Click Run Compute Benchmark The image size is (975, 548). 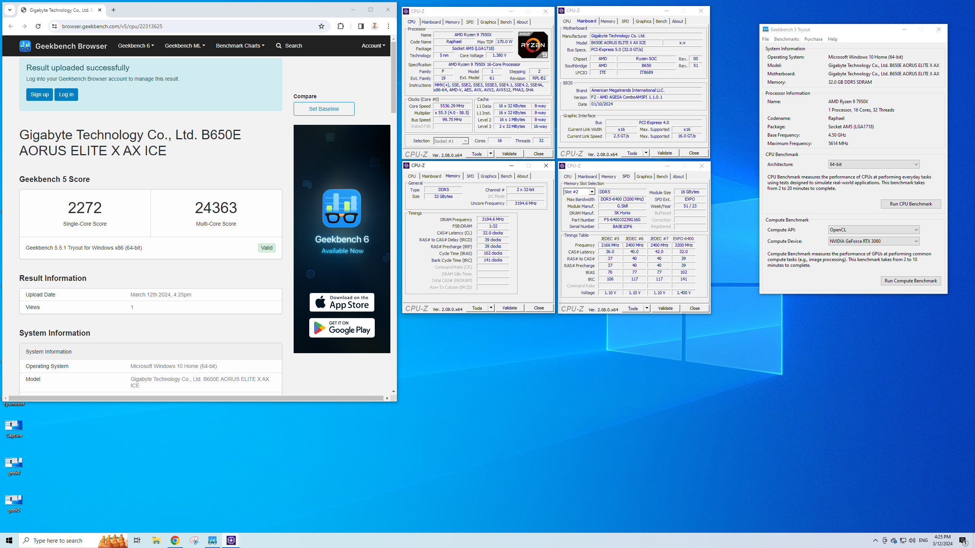tap(911, 281)
